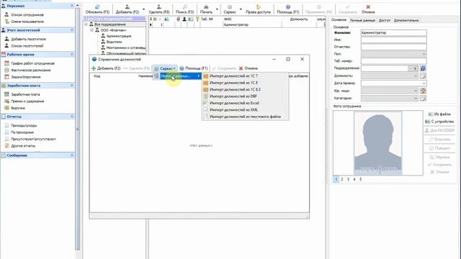Open Заработная плата item in sidebar
461x259 pixels.
point(25,94)
